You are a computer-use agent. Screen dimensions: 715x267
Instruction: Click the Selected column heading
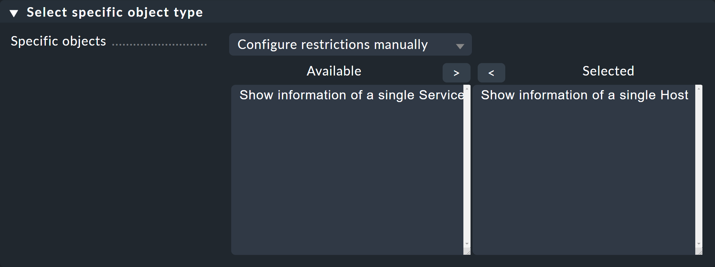click(608, 71)
